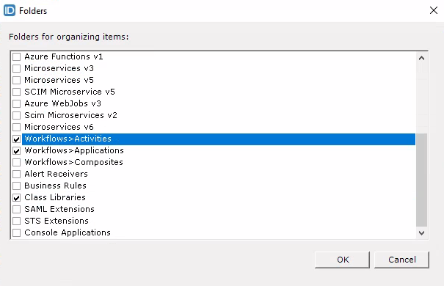Click the vertical scrollbar thumb

click(x=421, y=180)
